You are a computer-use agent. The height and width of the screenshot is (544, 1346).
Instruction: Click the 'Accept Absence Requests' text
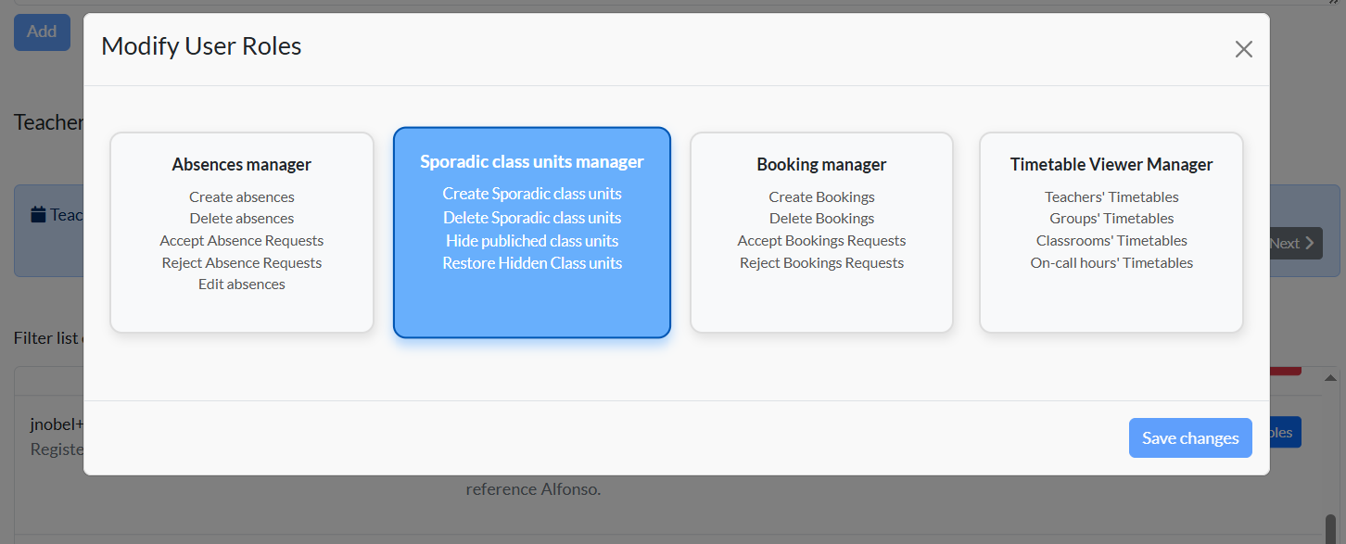click(x=242, y=240)
